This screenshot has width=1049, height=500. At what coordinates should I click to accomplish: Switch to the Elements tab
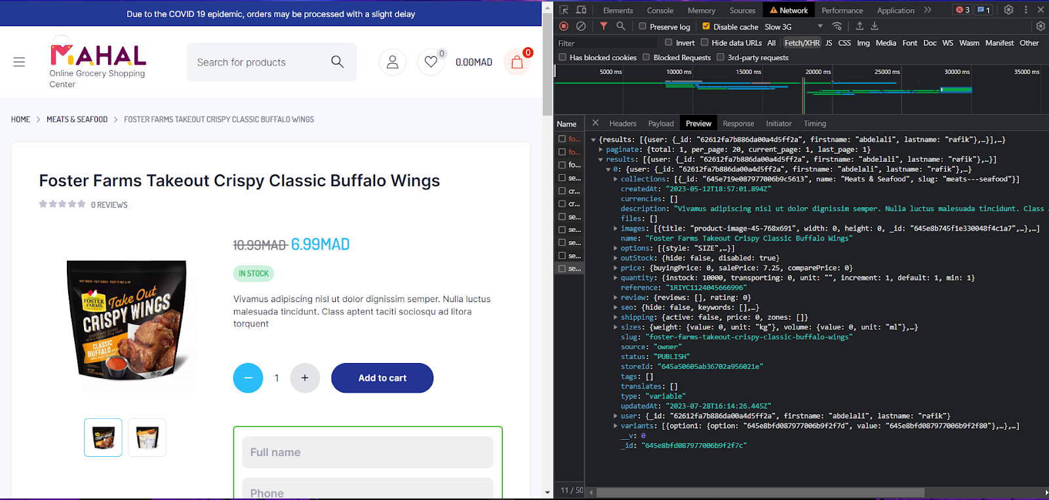[618, 10]
